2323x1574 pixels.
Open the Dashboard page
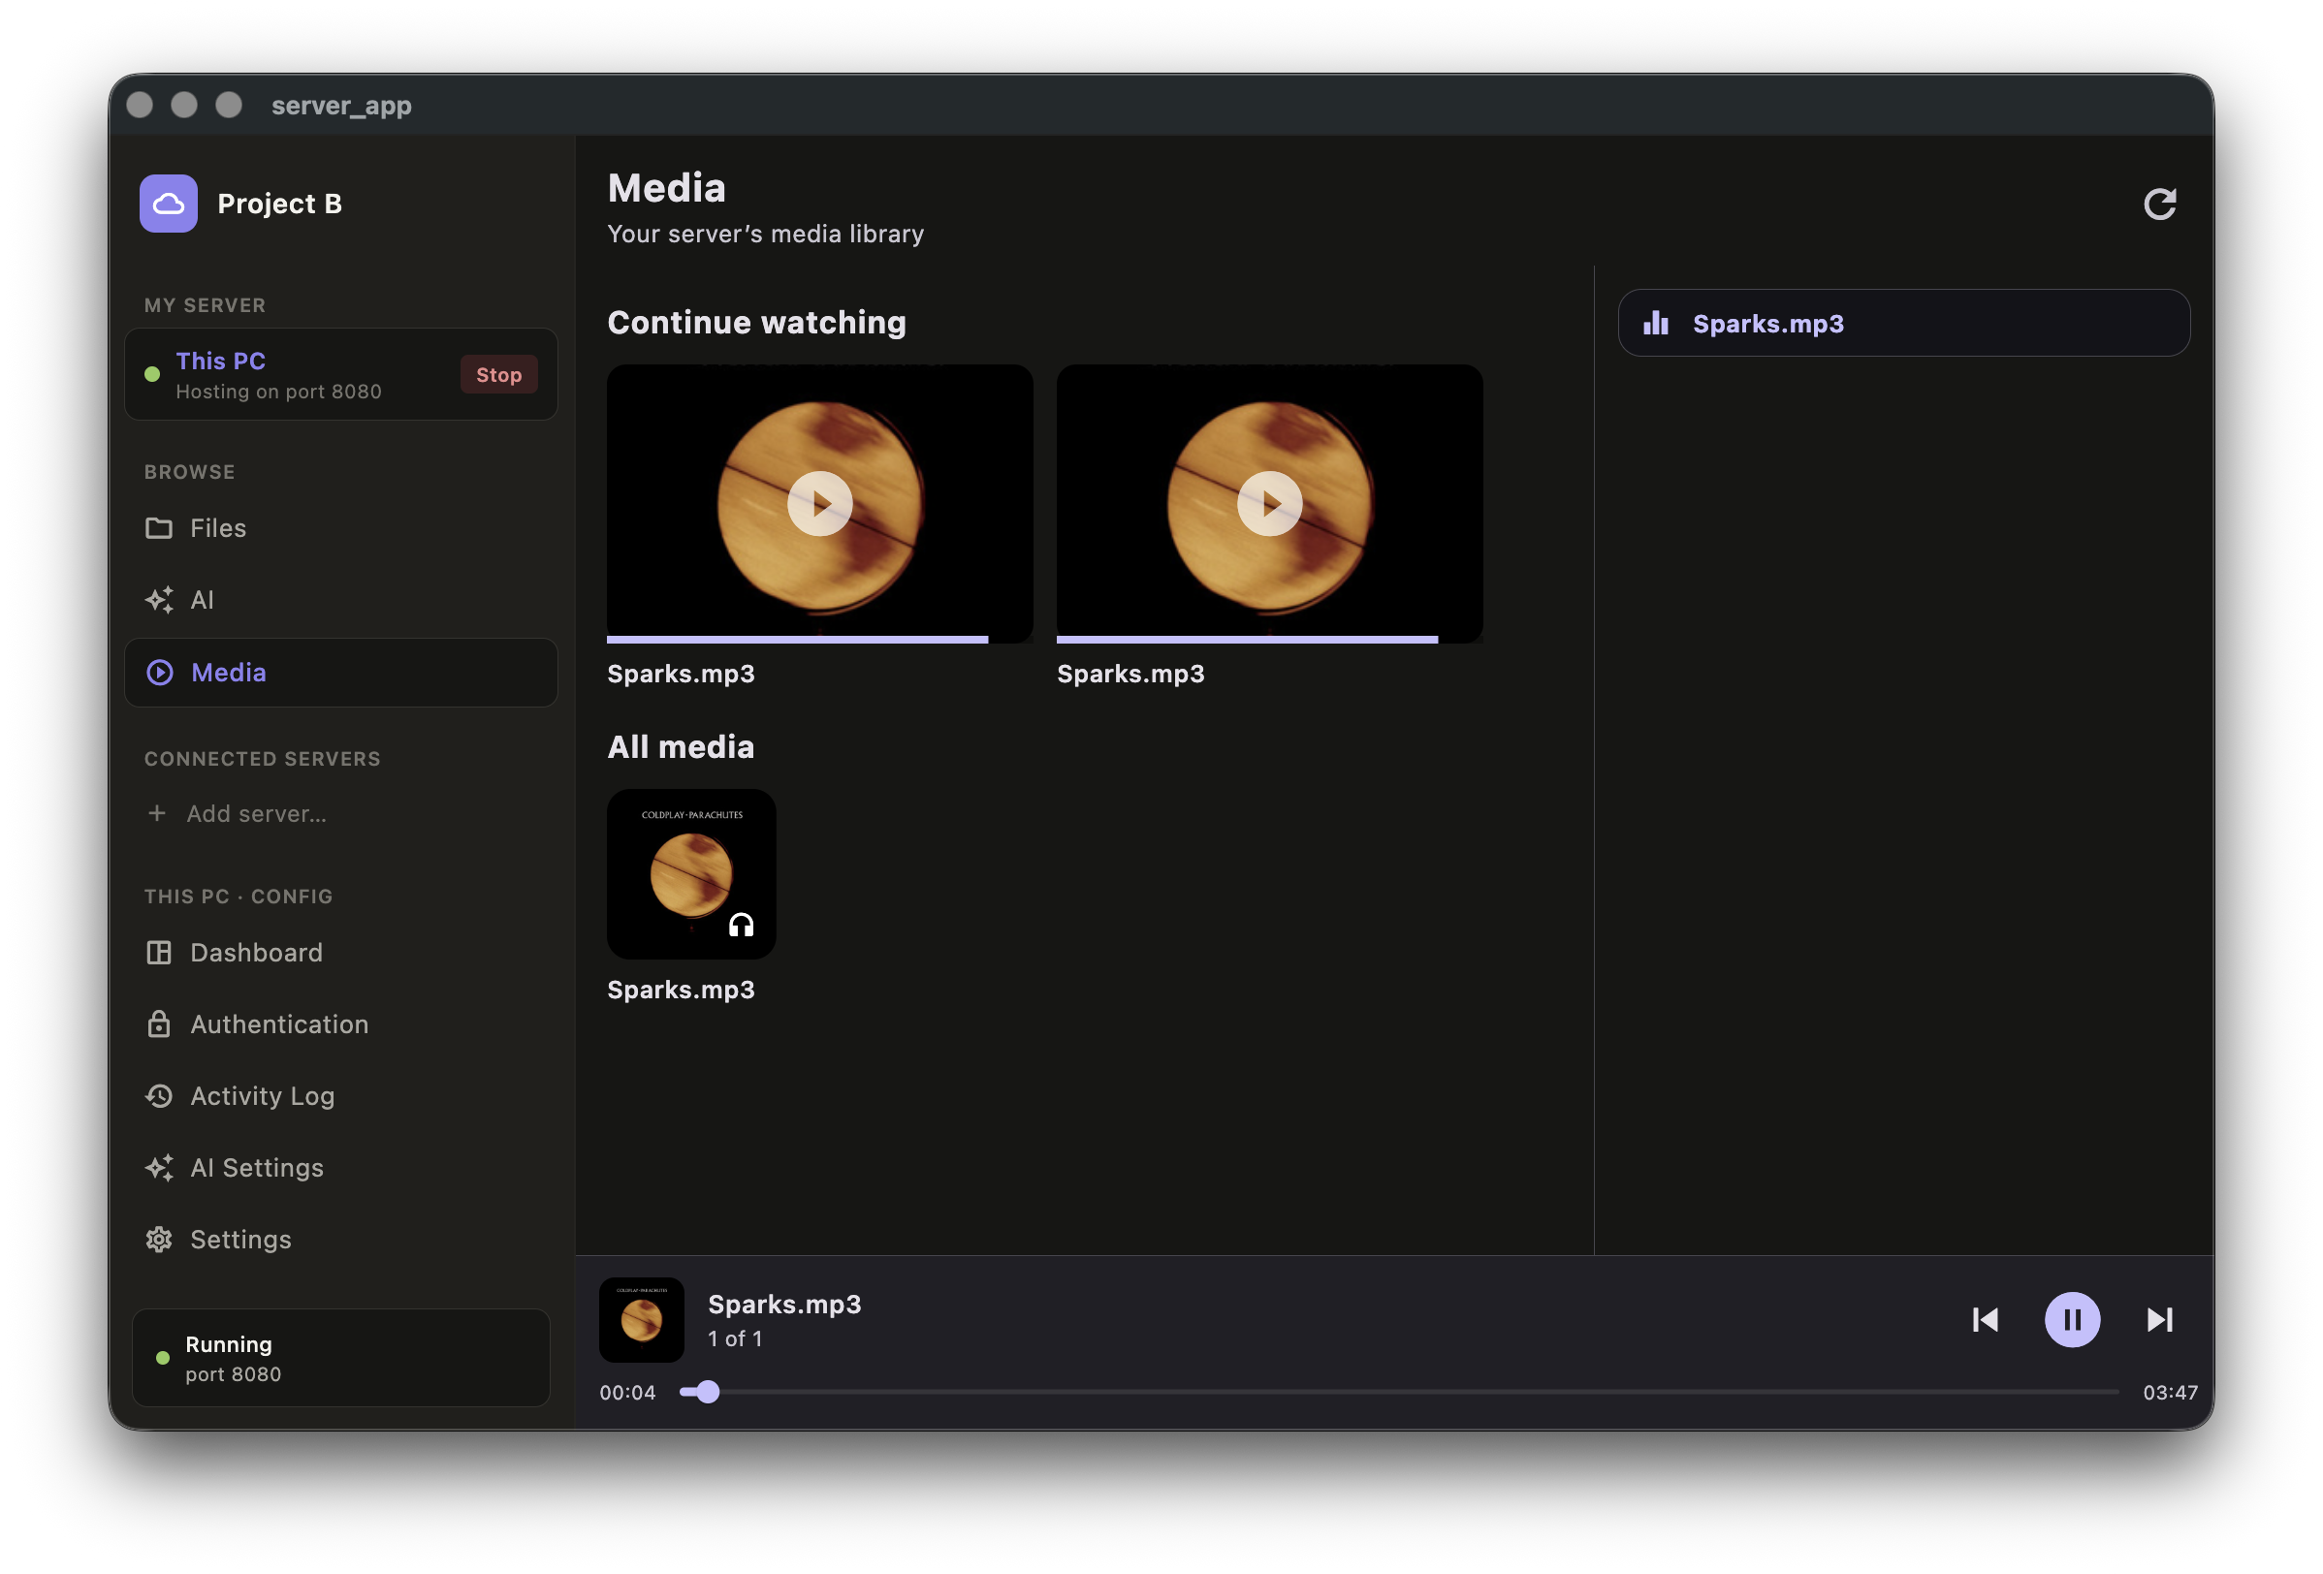340,953
